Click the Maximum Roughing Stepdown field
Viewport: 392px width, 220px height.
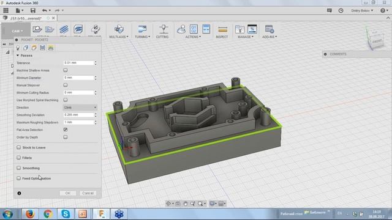pos(78,122)
